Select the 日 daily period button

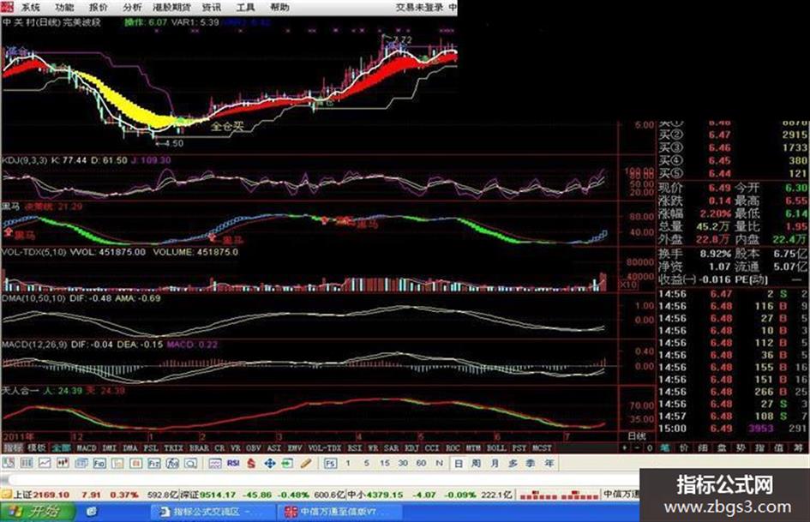click(x=459, y=463)
